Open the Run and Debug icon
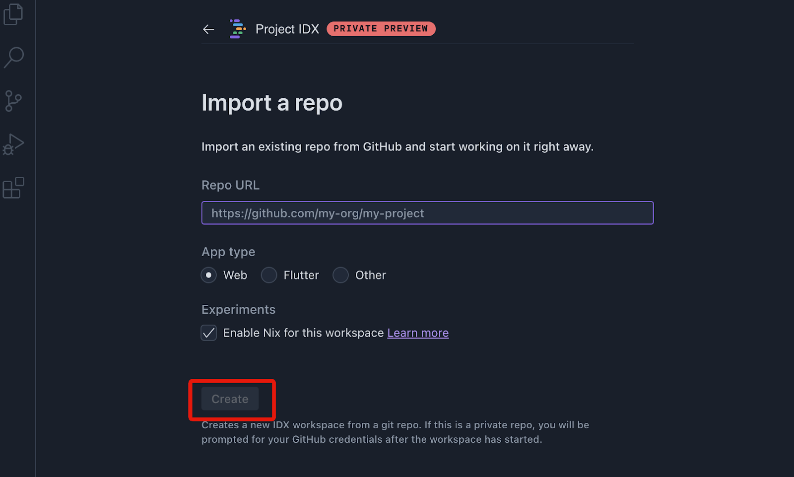This screenshot has width=794, height=477. pos(13,144)
